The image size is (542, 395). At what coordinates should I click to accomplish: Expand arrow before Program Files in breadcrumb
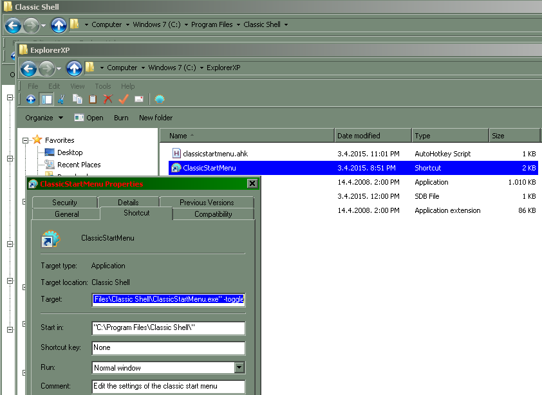[x=186, y=24]
